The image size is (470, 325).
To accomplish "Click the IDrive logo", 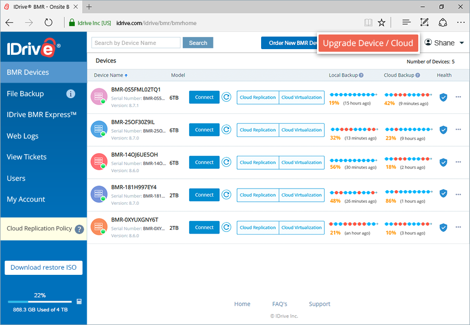I will [33, 48].
